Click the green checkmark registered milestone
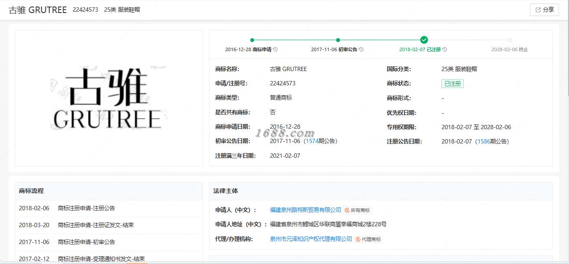This screenshot has height=264, width=569. [x=424, y=40]
